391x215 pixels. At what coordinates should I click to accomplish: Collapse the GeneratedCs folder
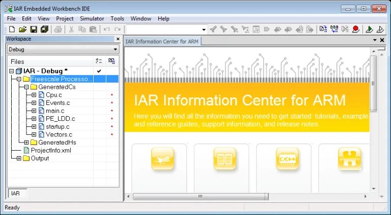[x=26, y=87]
